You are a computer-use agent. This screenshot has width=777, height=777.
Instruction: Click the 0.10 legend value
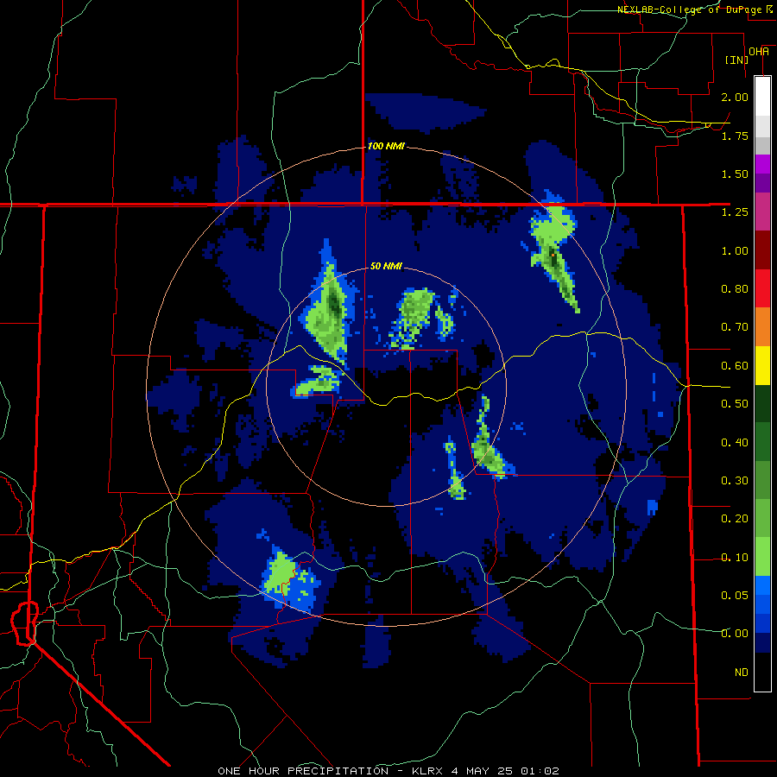[x=735, y=558]
